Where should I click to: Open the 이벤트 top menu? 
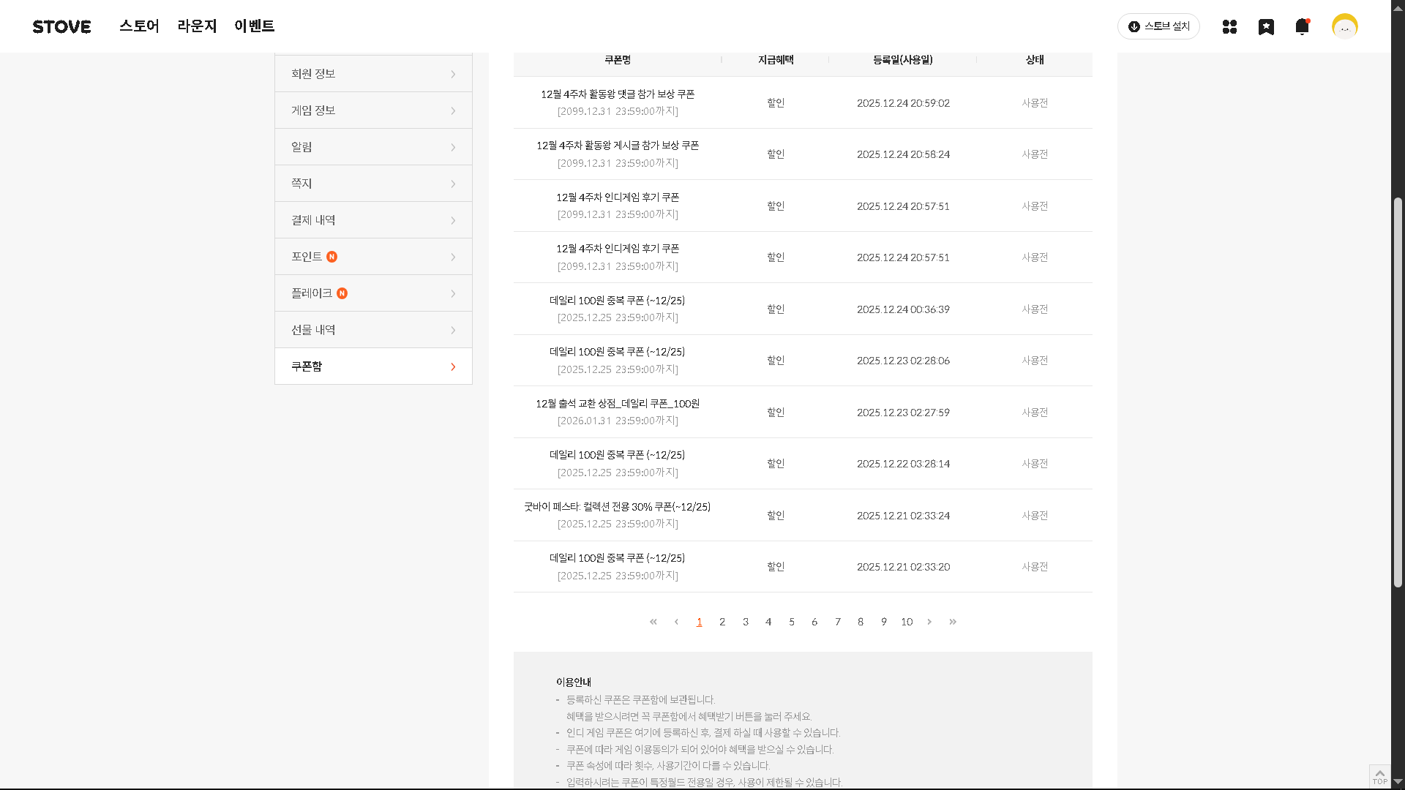click(254, 26)
